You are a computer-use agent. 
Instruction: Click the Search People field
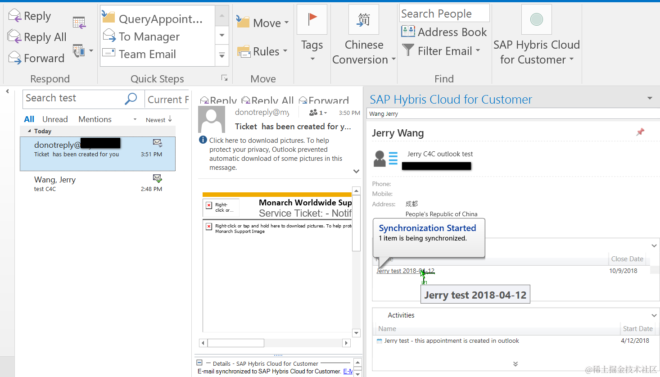point(444,14)
